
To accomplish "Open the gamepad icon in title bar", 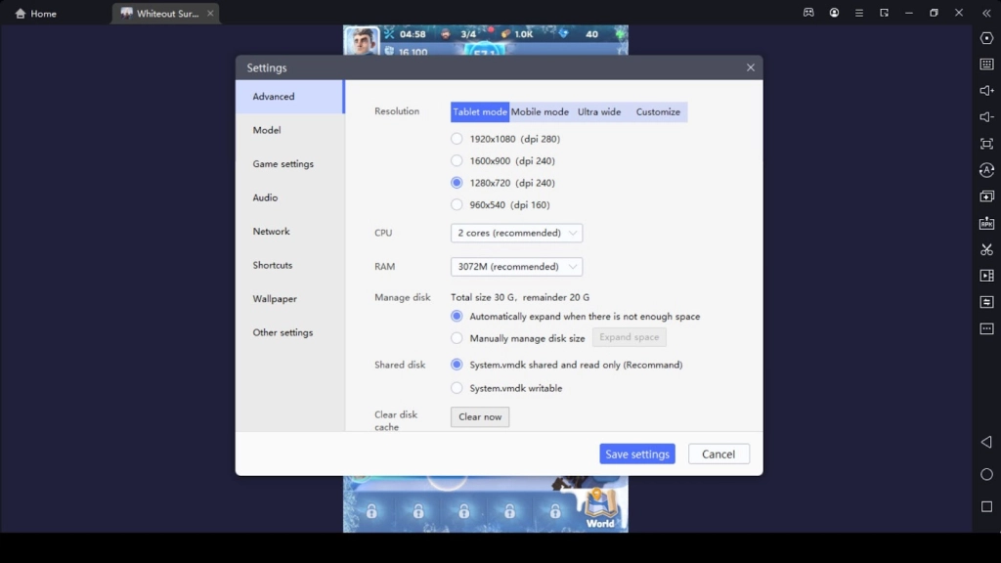I will [x=808, y=13].
